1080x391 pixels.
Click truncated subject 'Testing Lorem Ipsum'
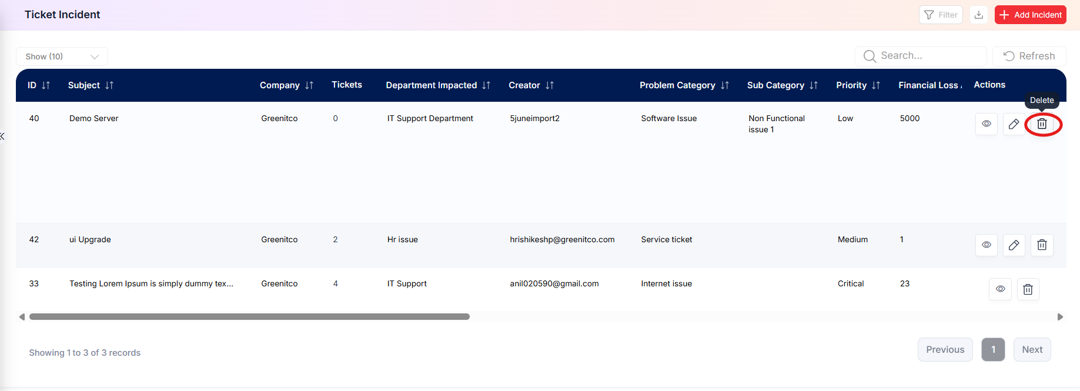coord(151,283)
